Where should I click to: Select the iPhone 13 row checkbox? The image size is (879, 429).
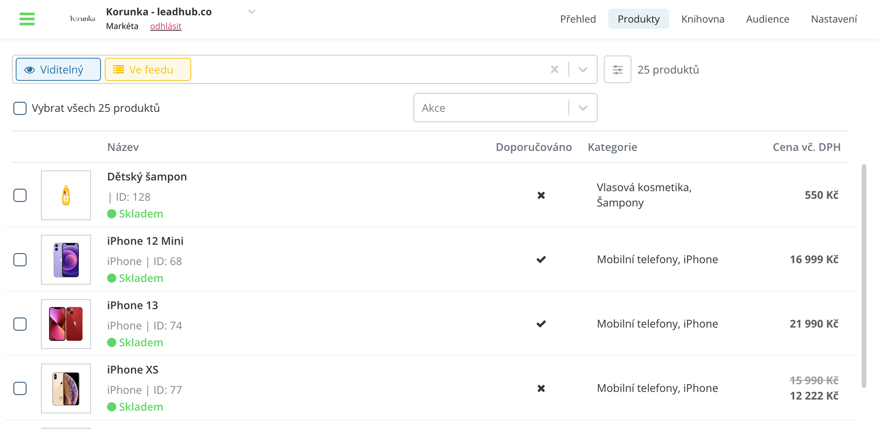click(x=20, y=324)
